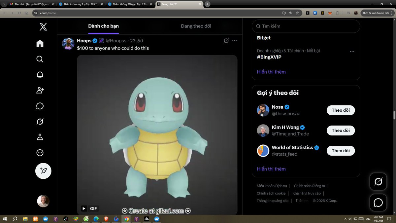Open the #BingXVIP trending topic
The width and height of the screenshot is (396, 223).
coord(269,57)
